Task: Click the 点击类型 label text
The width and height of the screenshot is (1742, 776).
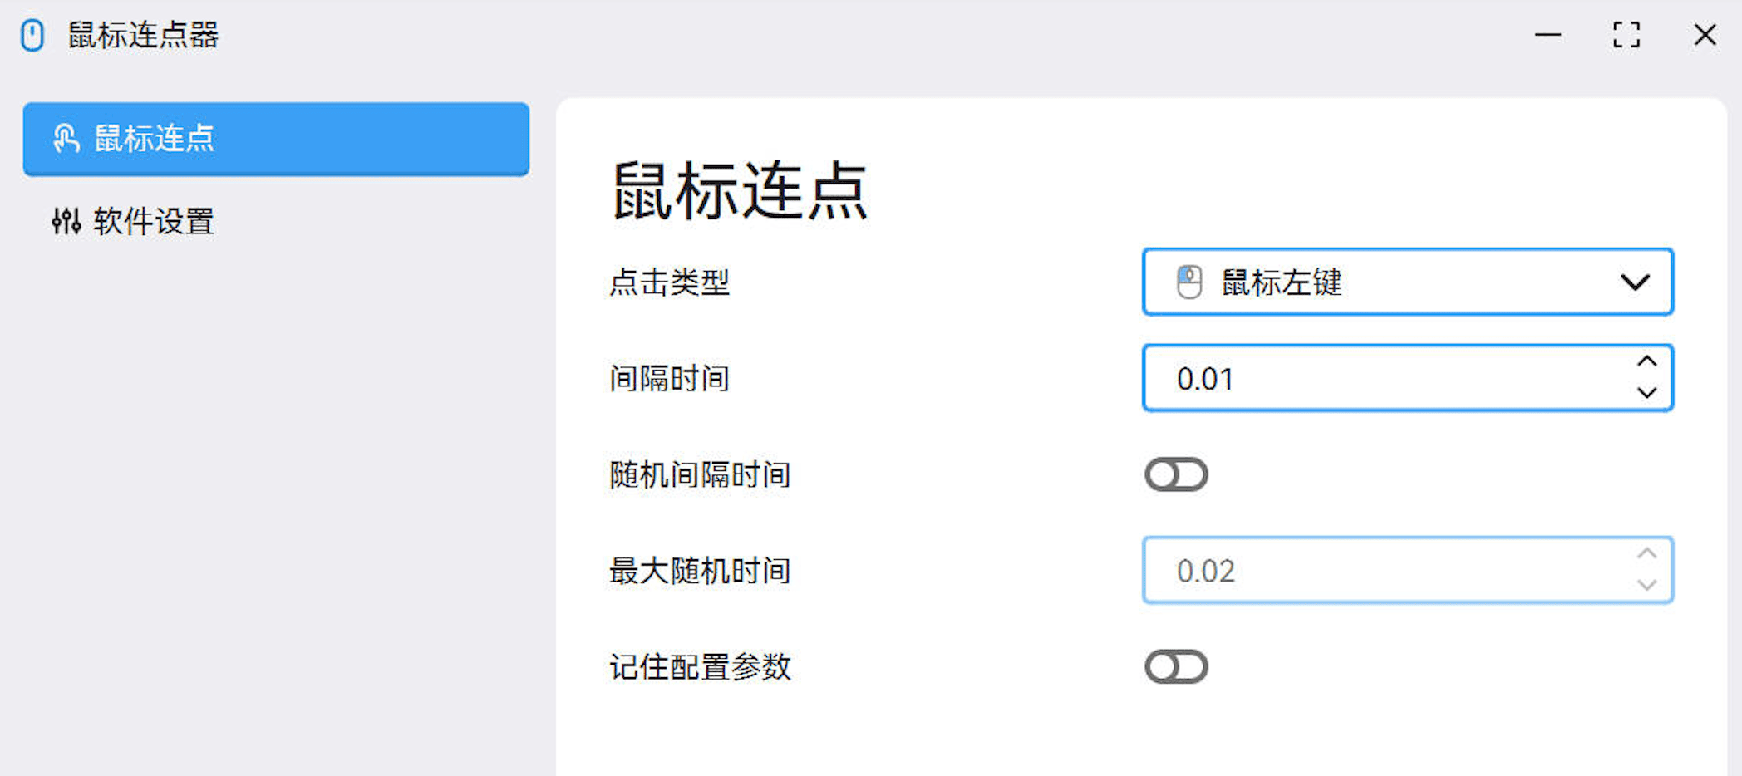Action: (x=669, y=282)
